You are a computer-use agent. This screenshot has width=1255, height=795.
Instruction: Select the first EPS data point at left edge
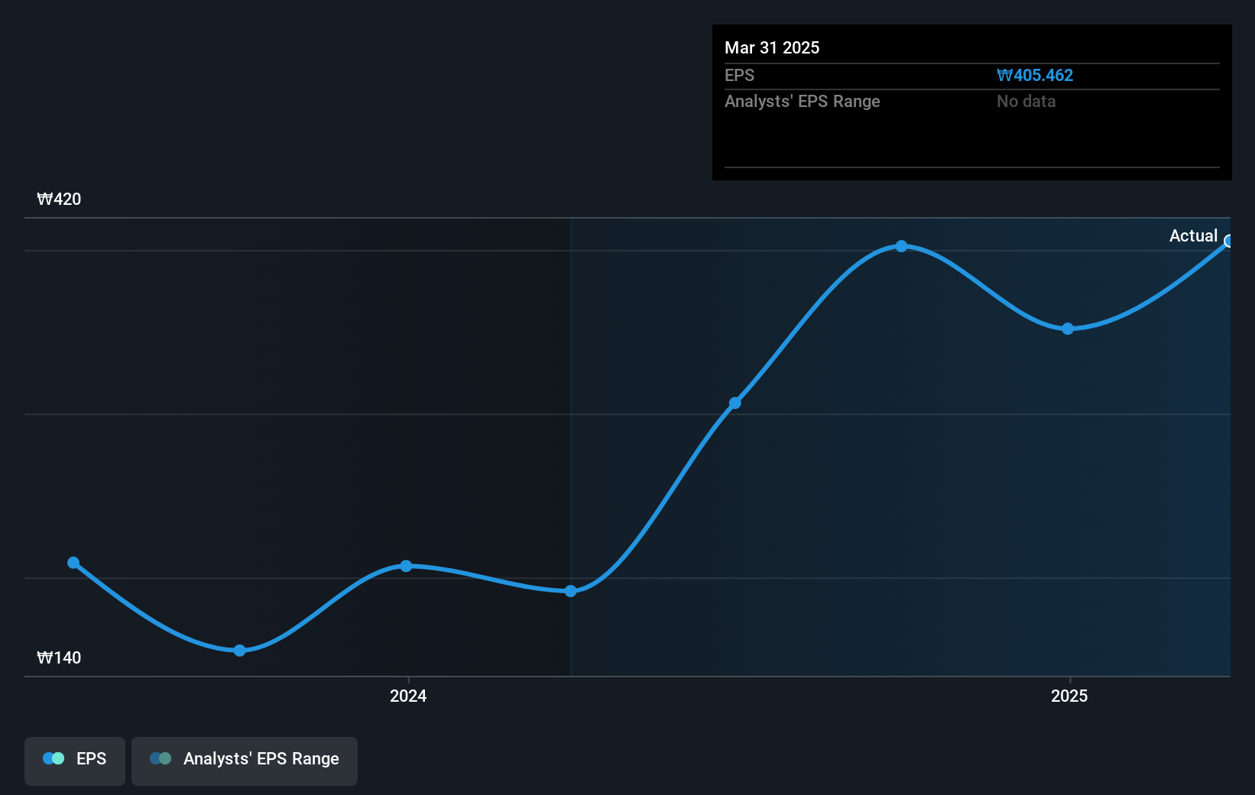(73, 563)
